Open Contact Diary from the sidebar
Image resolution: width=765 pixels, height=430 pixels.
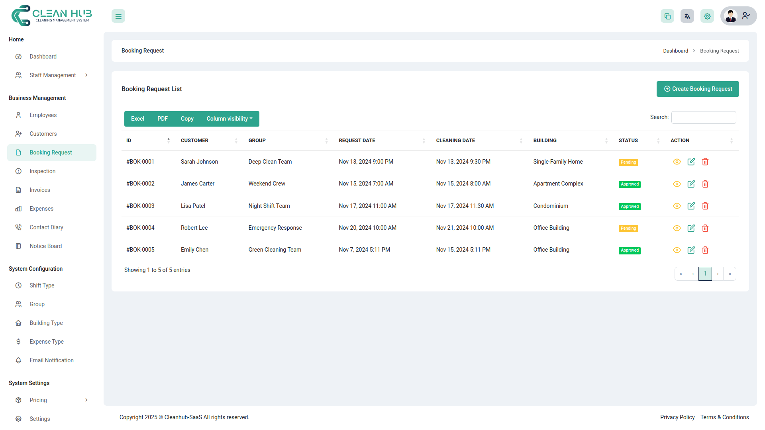tap(46, 227)
